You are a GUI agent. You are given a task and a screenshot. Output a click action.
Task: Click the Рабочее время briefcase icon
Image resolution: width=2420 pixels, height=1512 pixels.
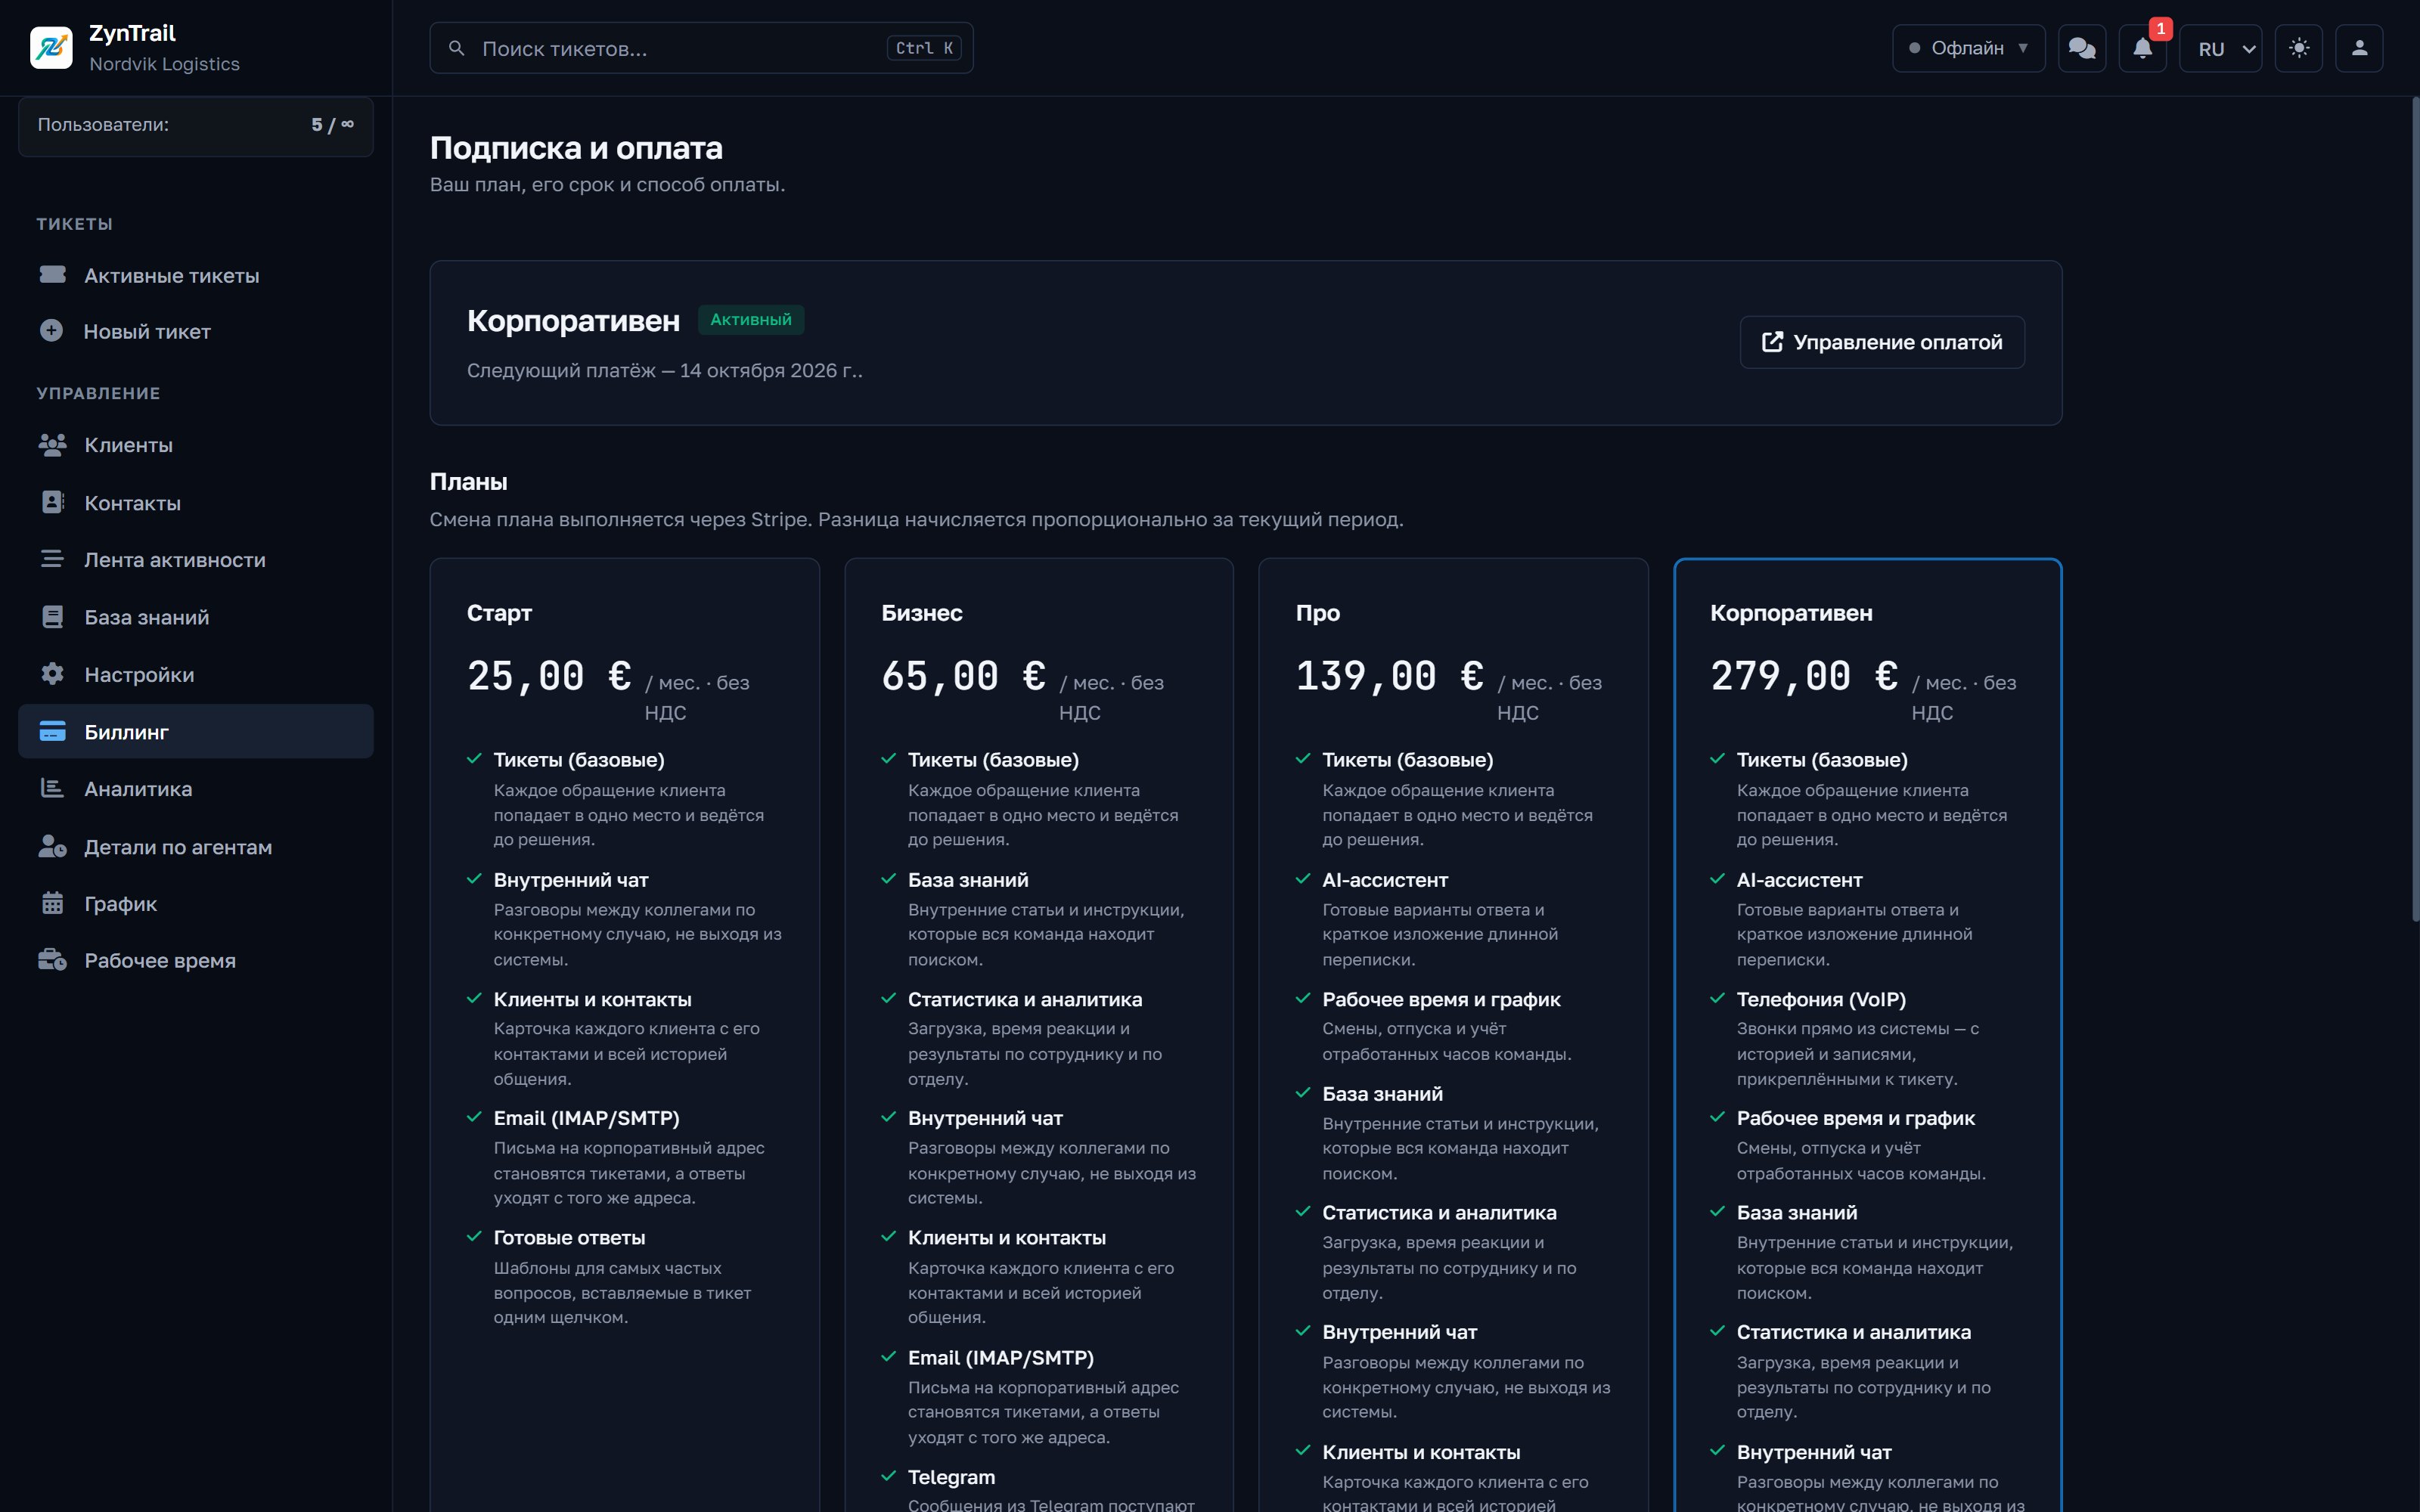52,960
